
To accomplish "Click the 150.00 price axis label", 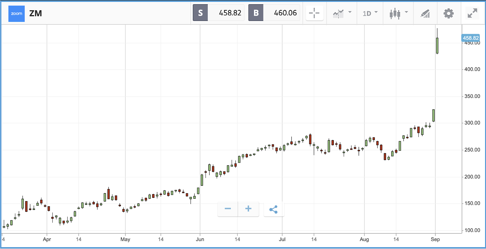I will pos(472,204).
